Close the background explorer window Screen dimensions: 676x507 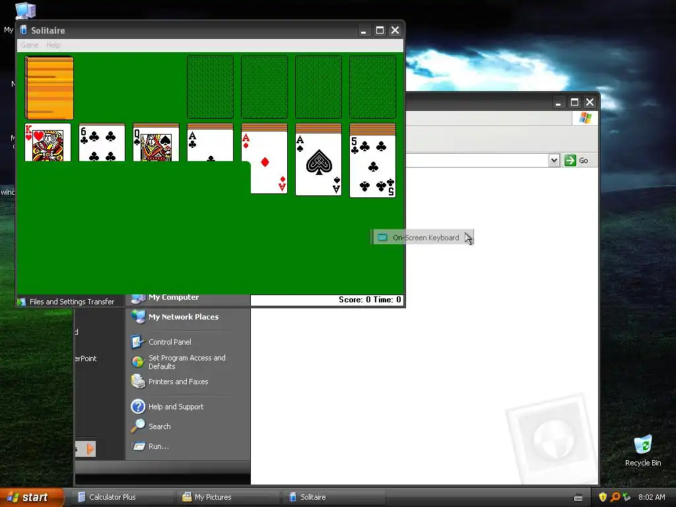click(590, 102)
